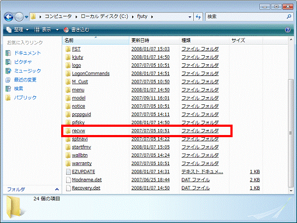Open address bar history dropdown arrow
This screenshot has height=223, width=297.
pos(189,17)
